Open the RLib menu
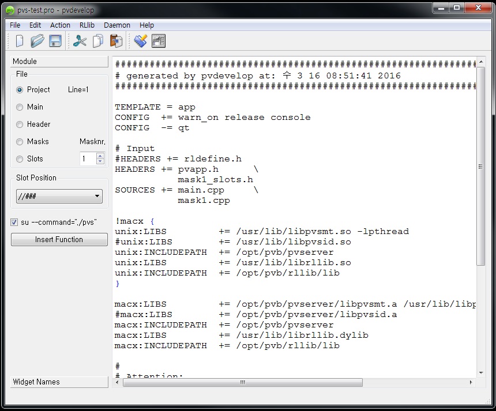The image size is (496, 411). tap(87, 25)
